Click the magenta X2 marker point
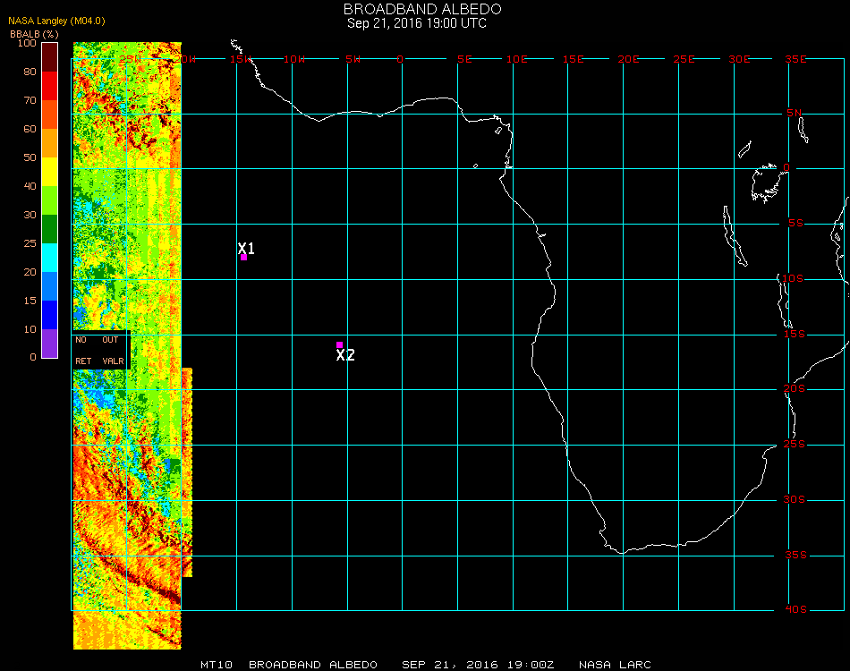 coord(339,344)
